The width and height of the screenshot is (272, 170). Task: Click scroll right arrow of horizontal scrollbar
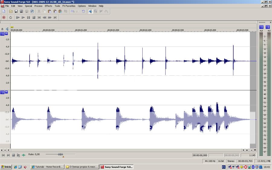tap(243, 150)
